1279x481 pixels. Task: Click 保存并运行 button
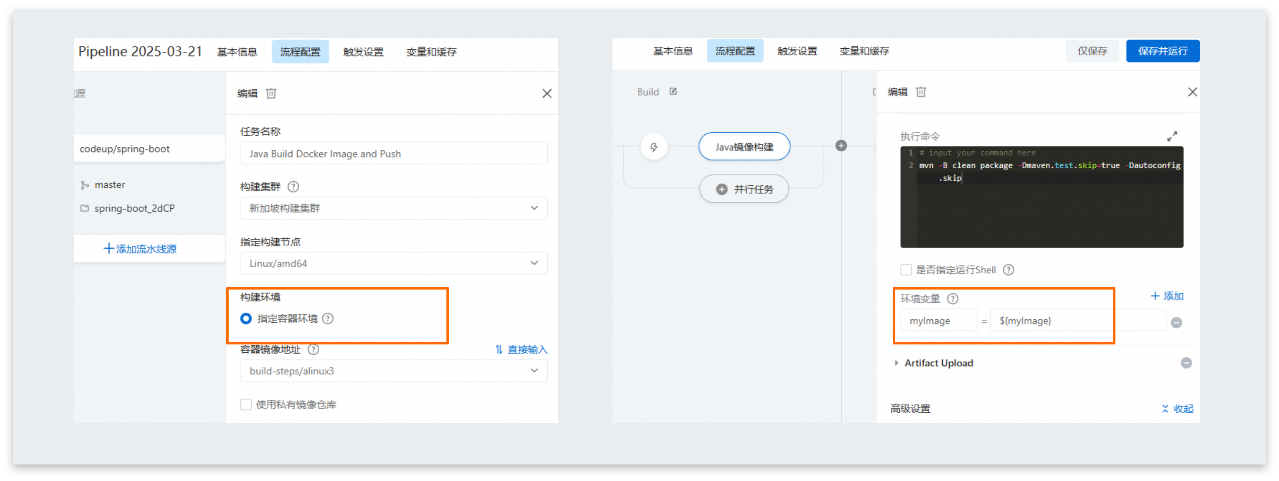click(1162, 50)
